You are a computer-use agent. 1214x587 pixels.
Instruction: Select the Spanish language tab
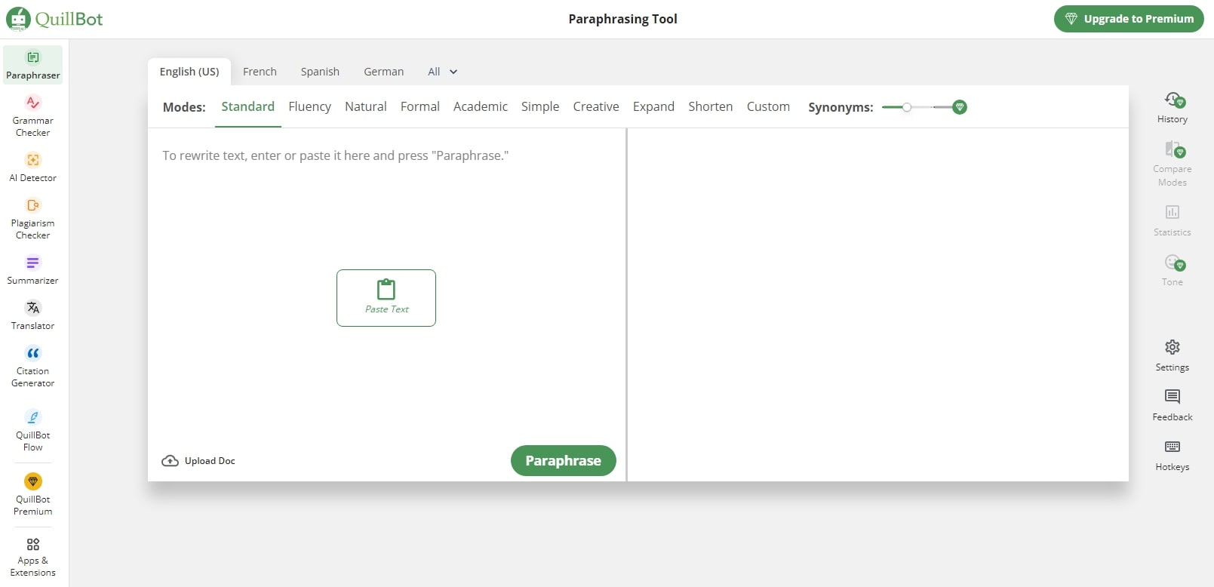(x=320, y=72)
